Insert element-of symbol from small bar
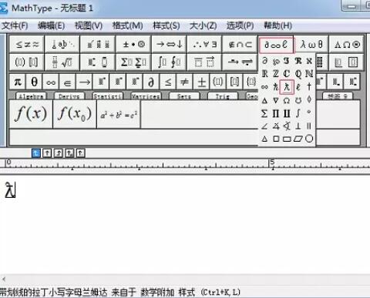 click(68, 82)
